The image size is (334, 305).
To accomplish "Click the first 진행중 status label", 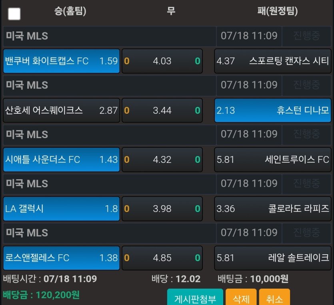I will [x=306, y=36].
